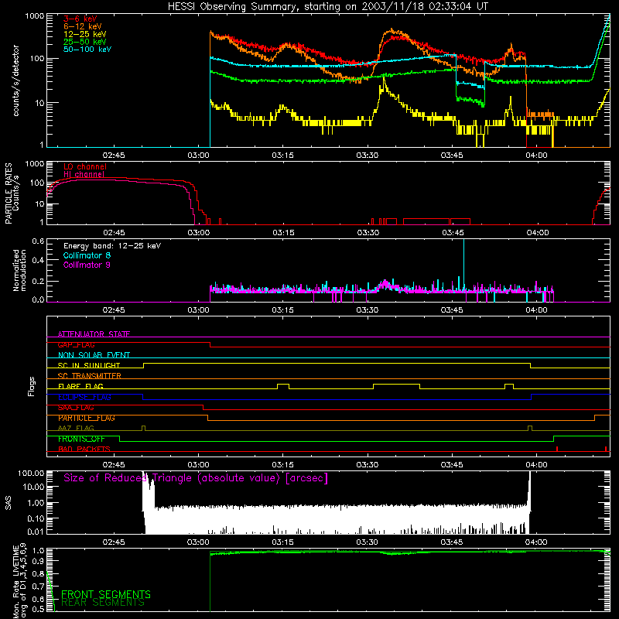Viewport: 619px width, 619px height.
Task: Click the olive AAZ_FLAG label
Action: click(x=76, y=428)
